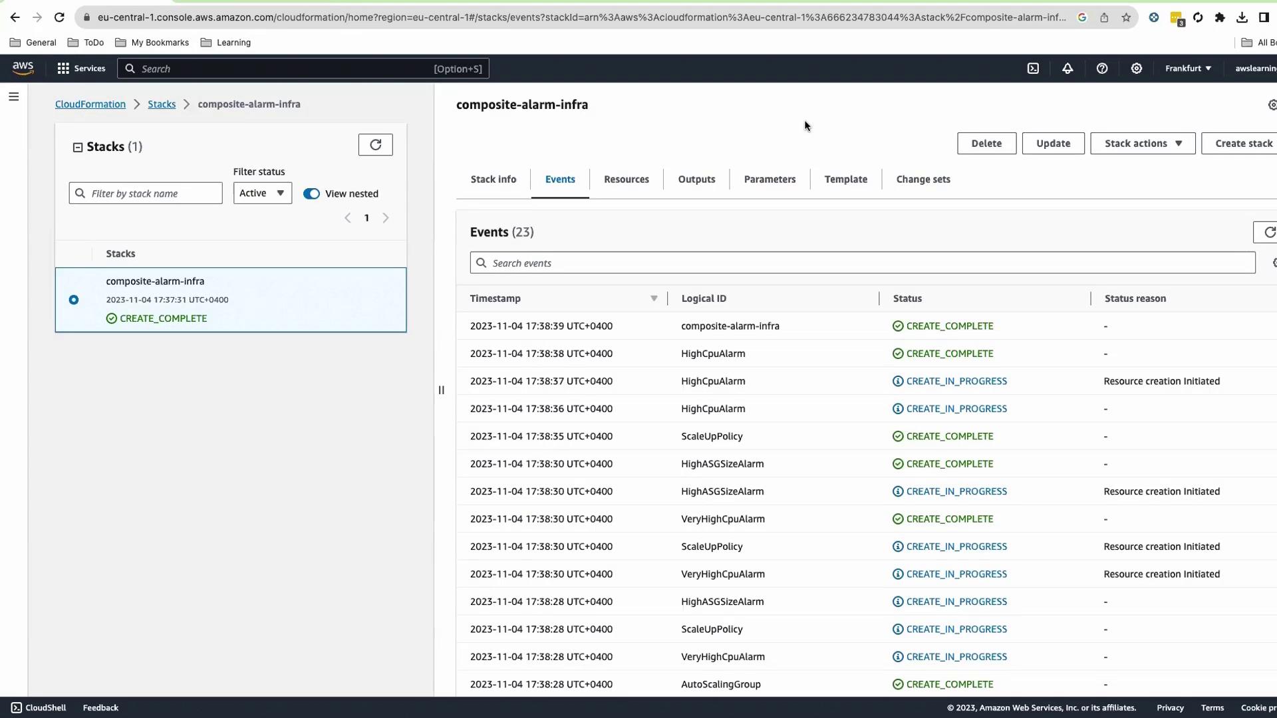Open the Filter status Active dropdown
This screenshot has height=718, width=1277.
coord(262,193)
